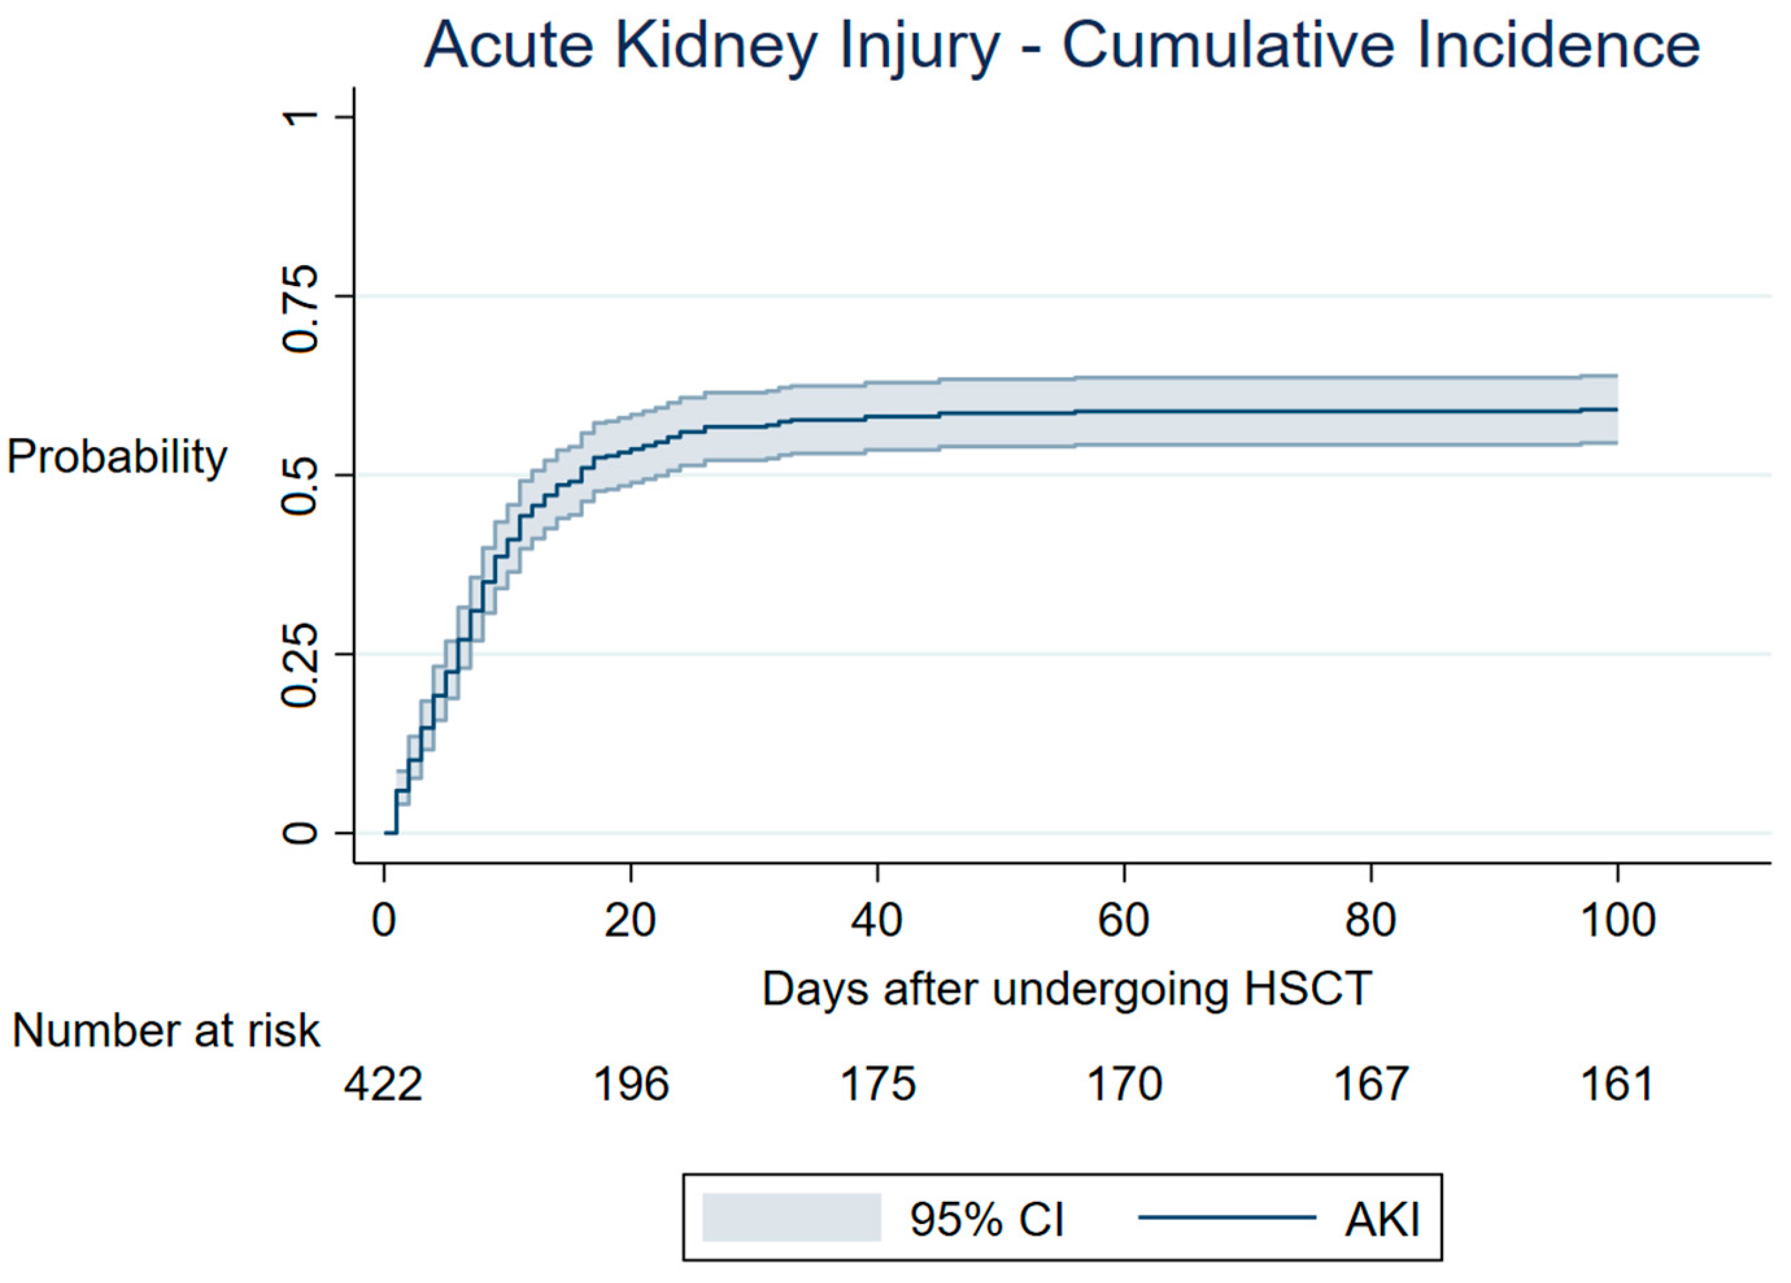
Task: Select the 'AKI' legend label
Action: pyautogui.click(x=1382, y=1219)
